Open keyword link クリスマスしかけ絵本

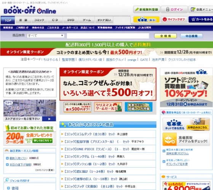(x=182, y=60)
